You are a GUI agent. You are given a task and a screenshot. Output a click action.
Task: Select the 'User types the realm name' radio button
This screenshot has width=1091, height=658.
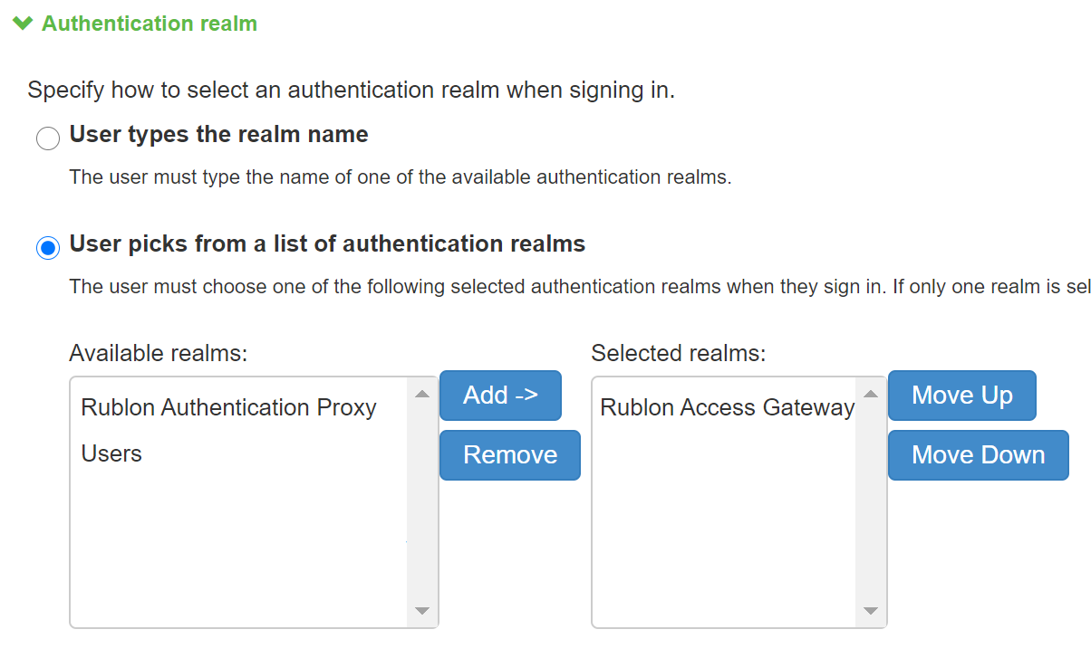coord(48,138)
